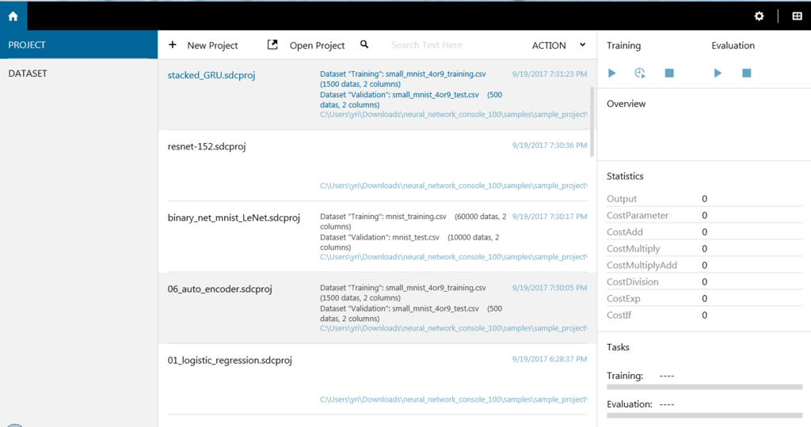Click the mnist_training.csv dataset description
Screen dimensions: 811x427
pyautogui.click(x=413, y=221)
